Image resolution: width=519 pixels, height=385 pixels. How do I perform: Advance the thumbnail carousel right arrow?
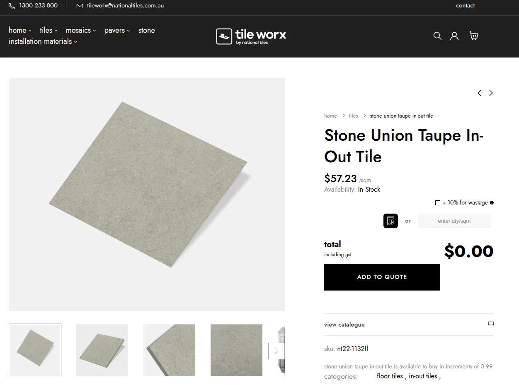[x=276, y=351]
